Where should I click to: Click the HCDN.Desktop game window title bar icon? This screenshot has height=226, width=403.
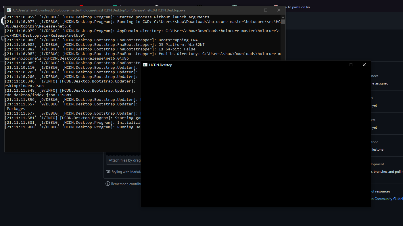pos(145,65)
